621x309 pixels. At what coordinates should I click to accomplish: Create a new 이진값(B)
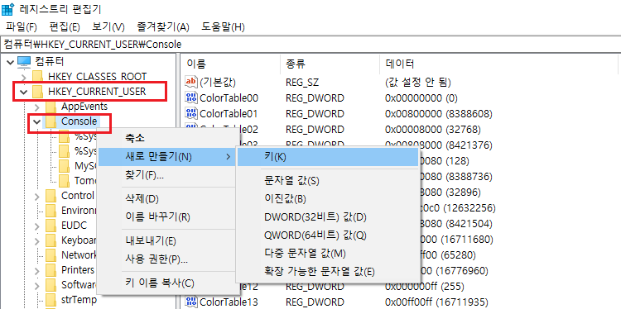tap(328, 199)
